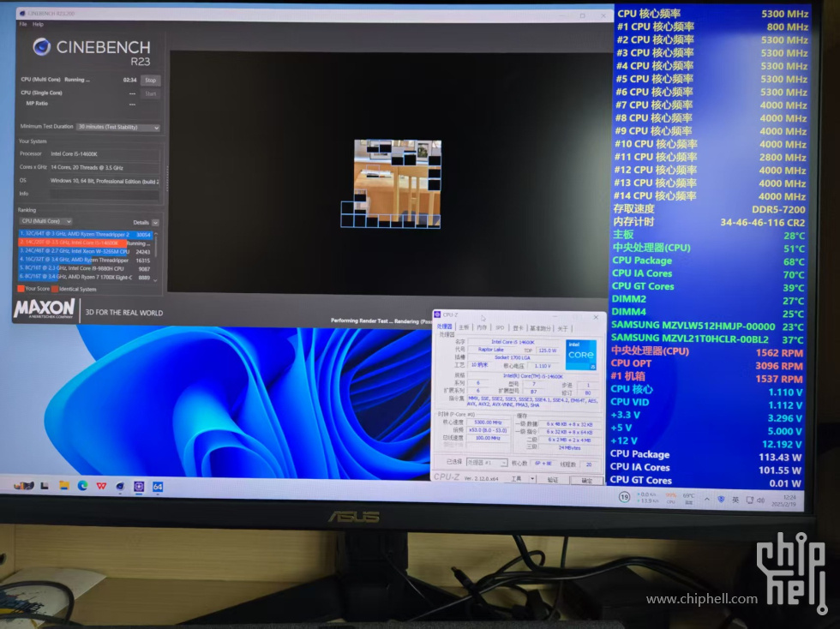This screenshot has height=629, width=840.
Task: Switch to the 关于 tab in CPU-Z
Action: (562, 328)
